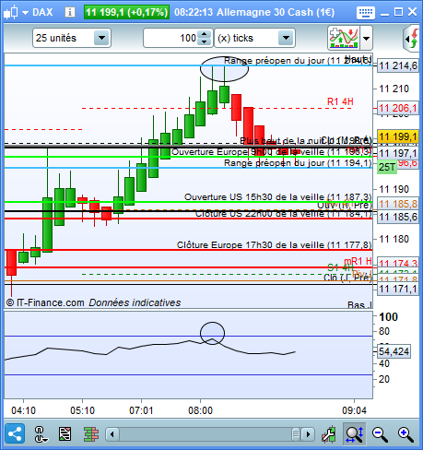
Task: Click the 09:04 time axis label
Action: tap(354, 410)
